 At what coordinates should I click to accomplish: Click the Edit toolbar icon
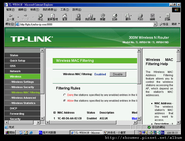tap(152, 17)
